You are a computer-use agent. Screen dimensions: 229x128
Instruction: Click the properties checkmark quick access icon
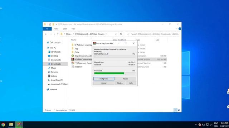tap(50, 25)
